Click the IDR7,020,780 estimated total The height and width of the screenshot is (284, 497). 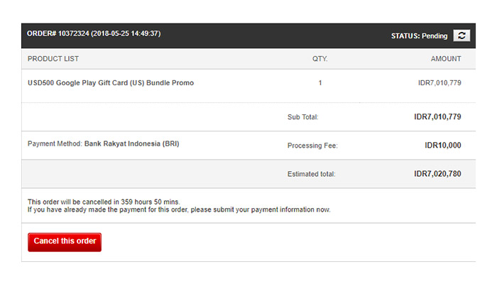[x=437, y=174]
